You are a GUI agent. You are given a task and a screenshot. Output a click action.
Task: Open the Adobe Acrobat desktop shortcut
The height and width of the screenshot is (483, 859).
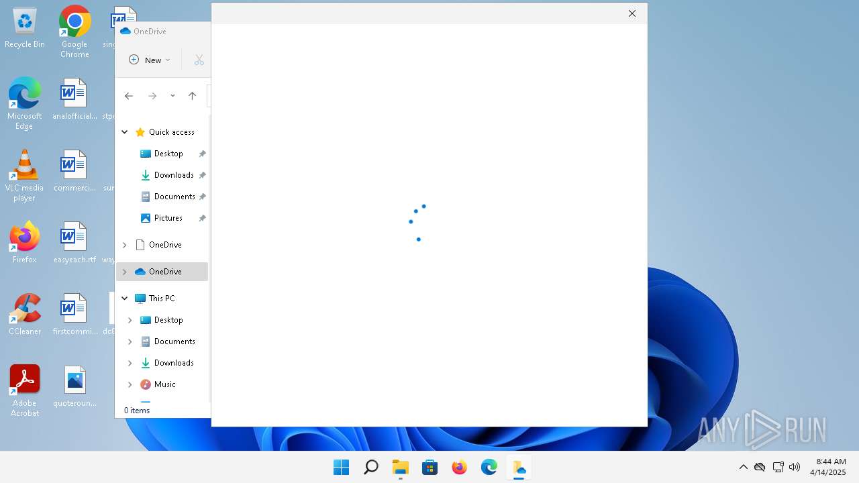(25, 390)
